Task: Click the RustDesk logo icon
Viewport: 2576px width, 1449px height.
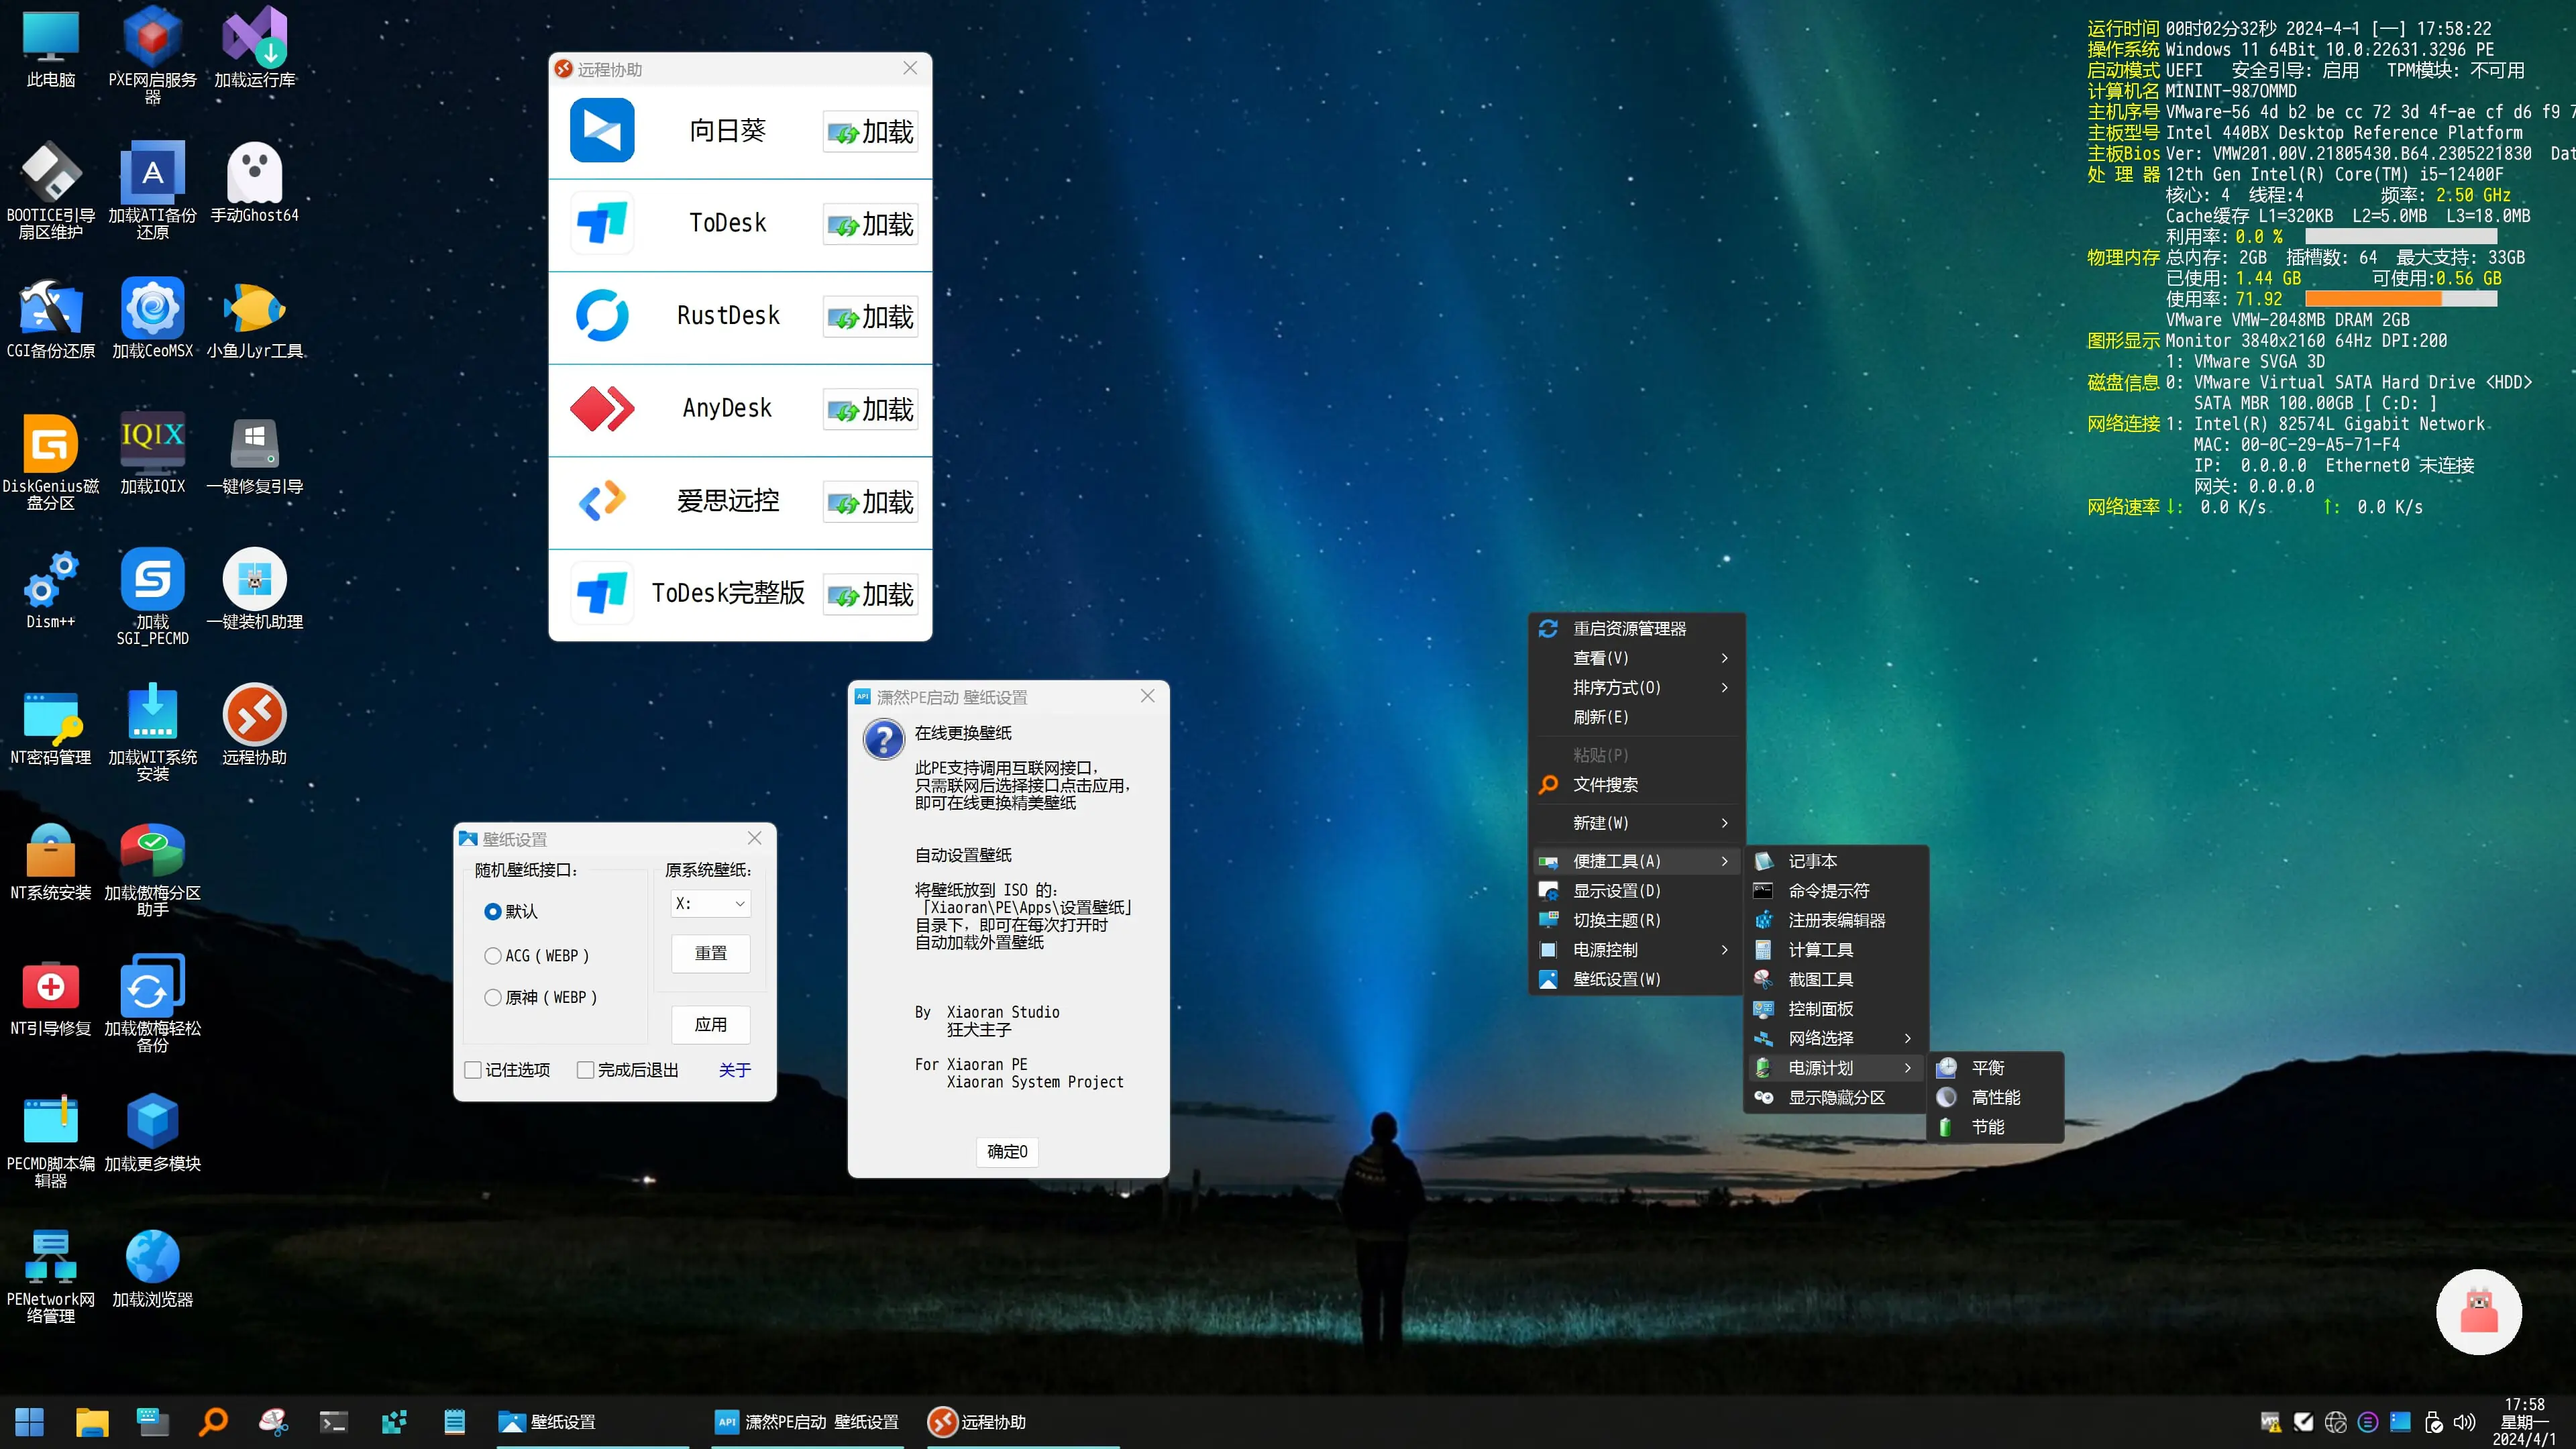Action: [602, 316]
